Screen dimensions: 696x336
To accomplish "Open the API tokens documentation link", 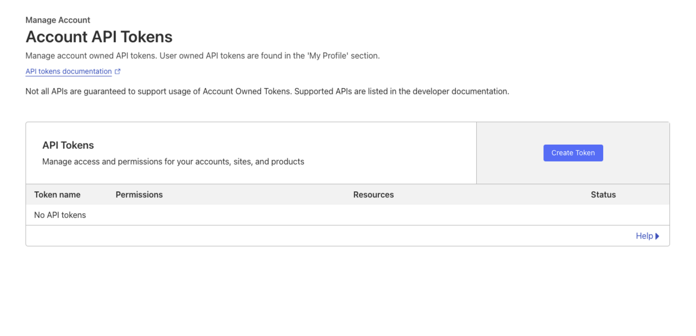I will 68,71.
